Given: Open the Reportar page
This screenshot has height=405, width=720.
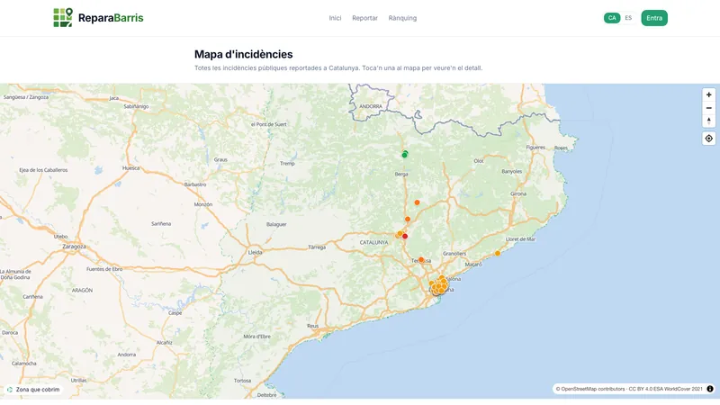Looking at the screenshot, I should tap(365, 18).
